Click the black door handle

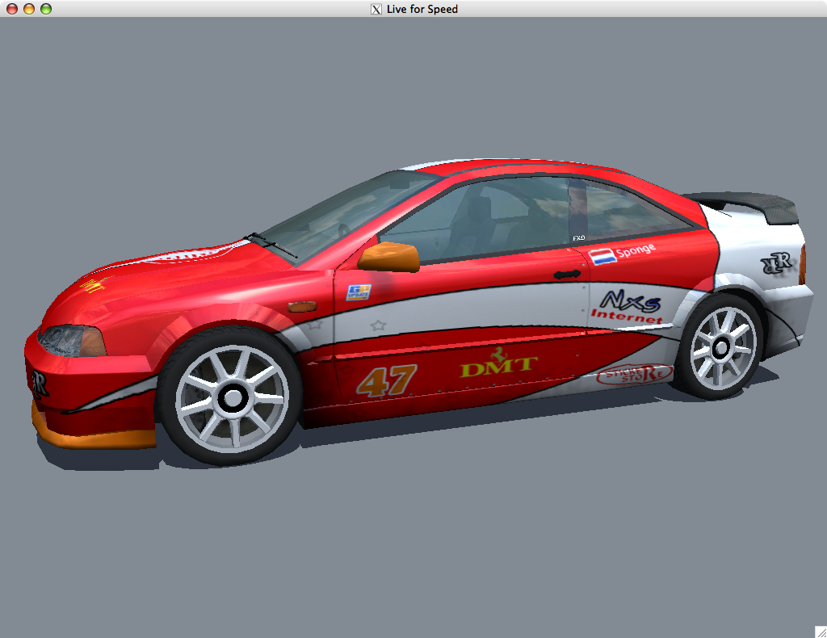pyautogui.click(x=568, y=275)
